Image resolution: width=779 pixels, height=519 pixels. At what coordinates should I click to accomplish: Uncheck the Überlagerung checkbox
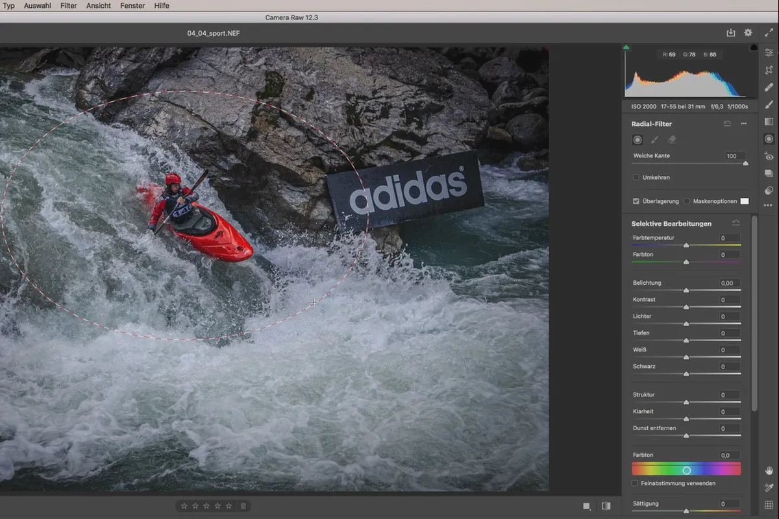pos(636,201)
